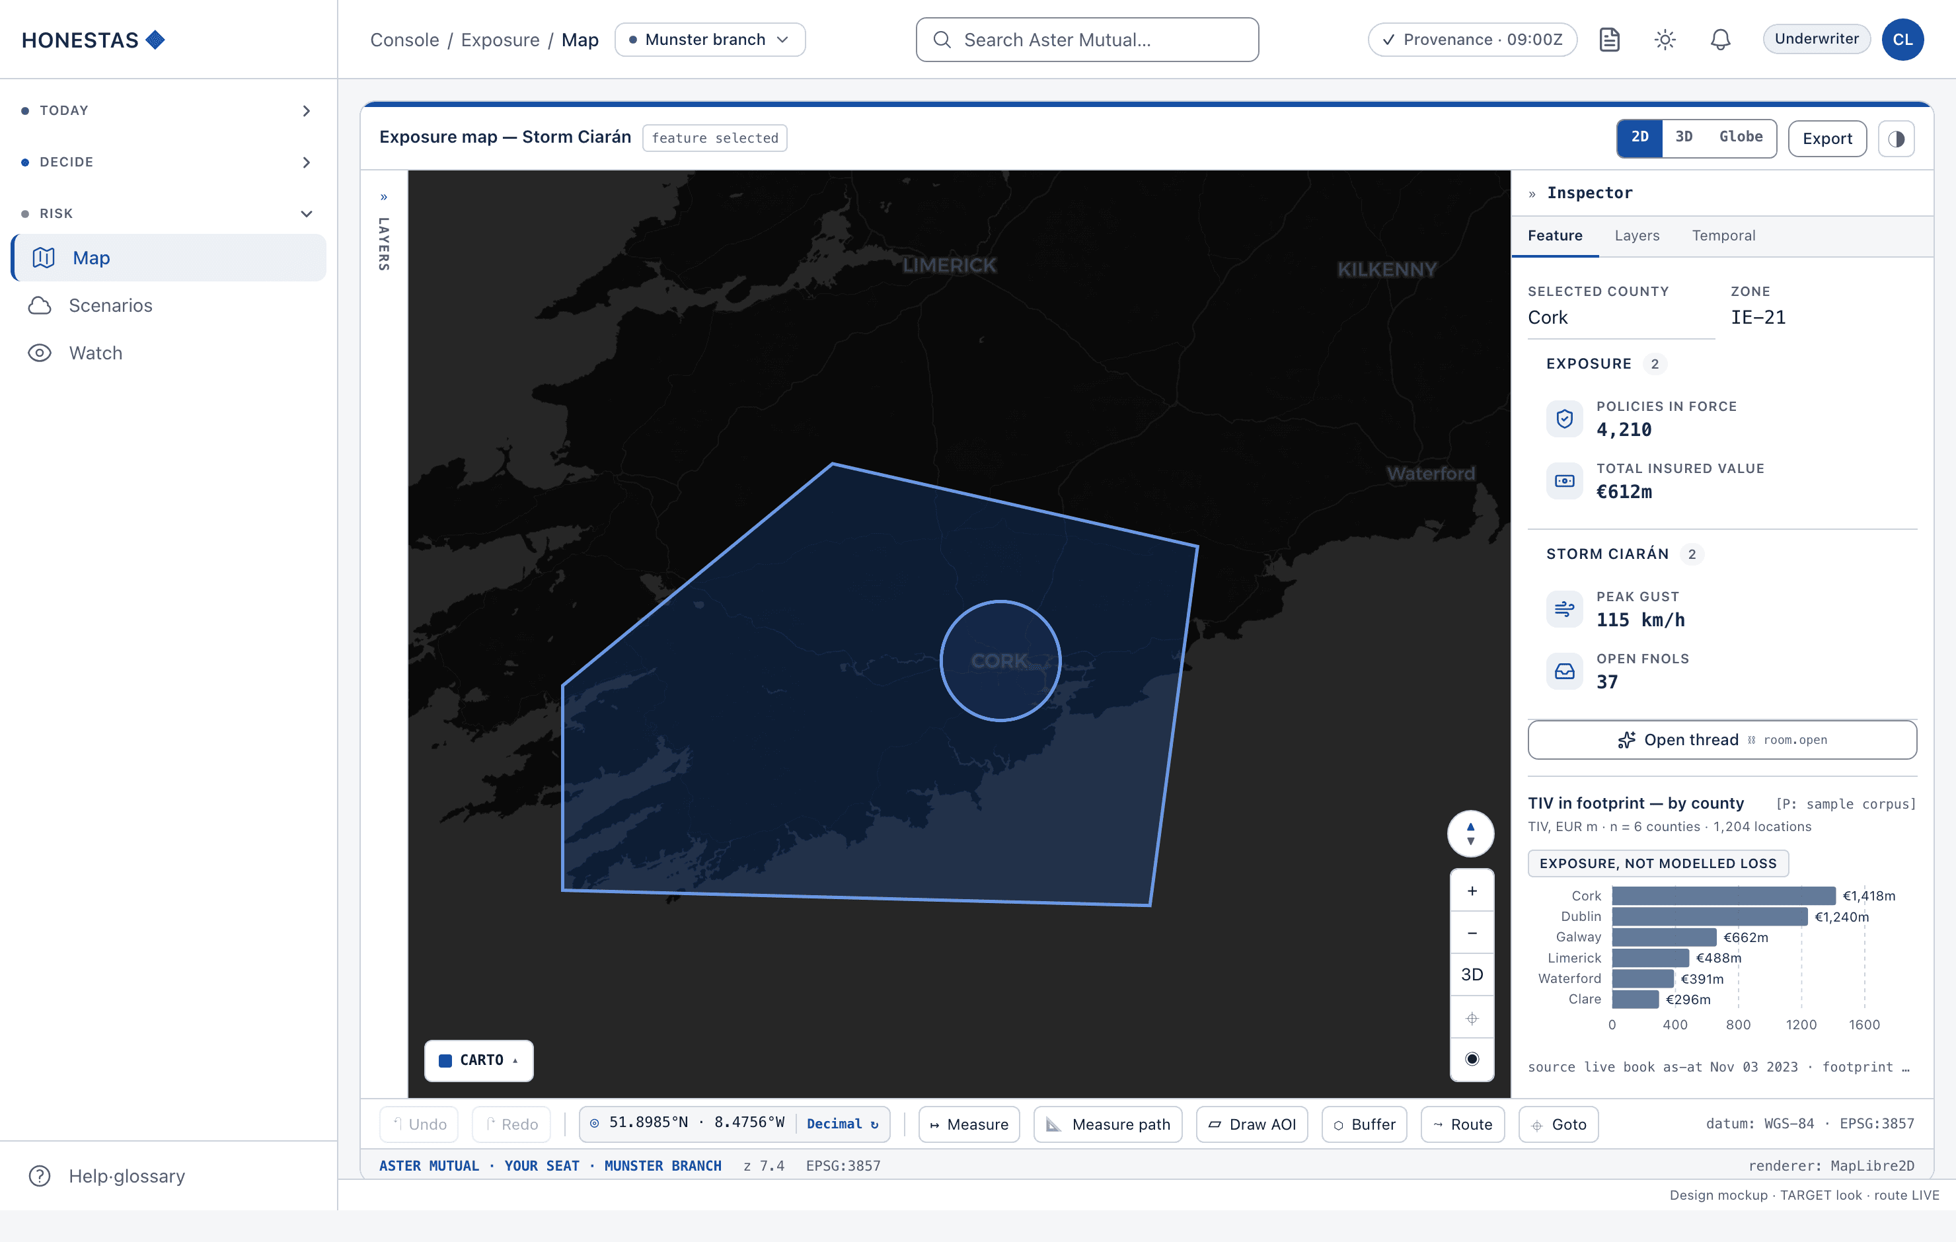
Task: Click the Export button
Action: pos(1827,139)
